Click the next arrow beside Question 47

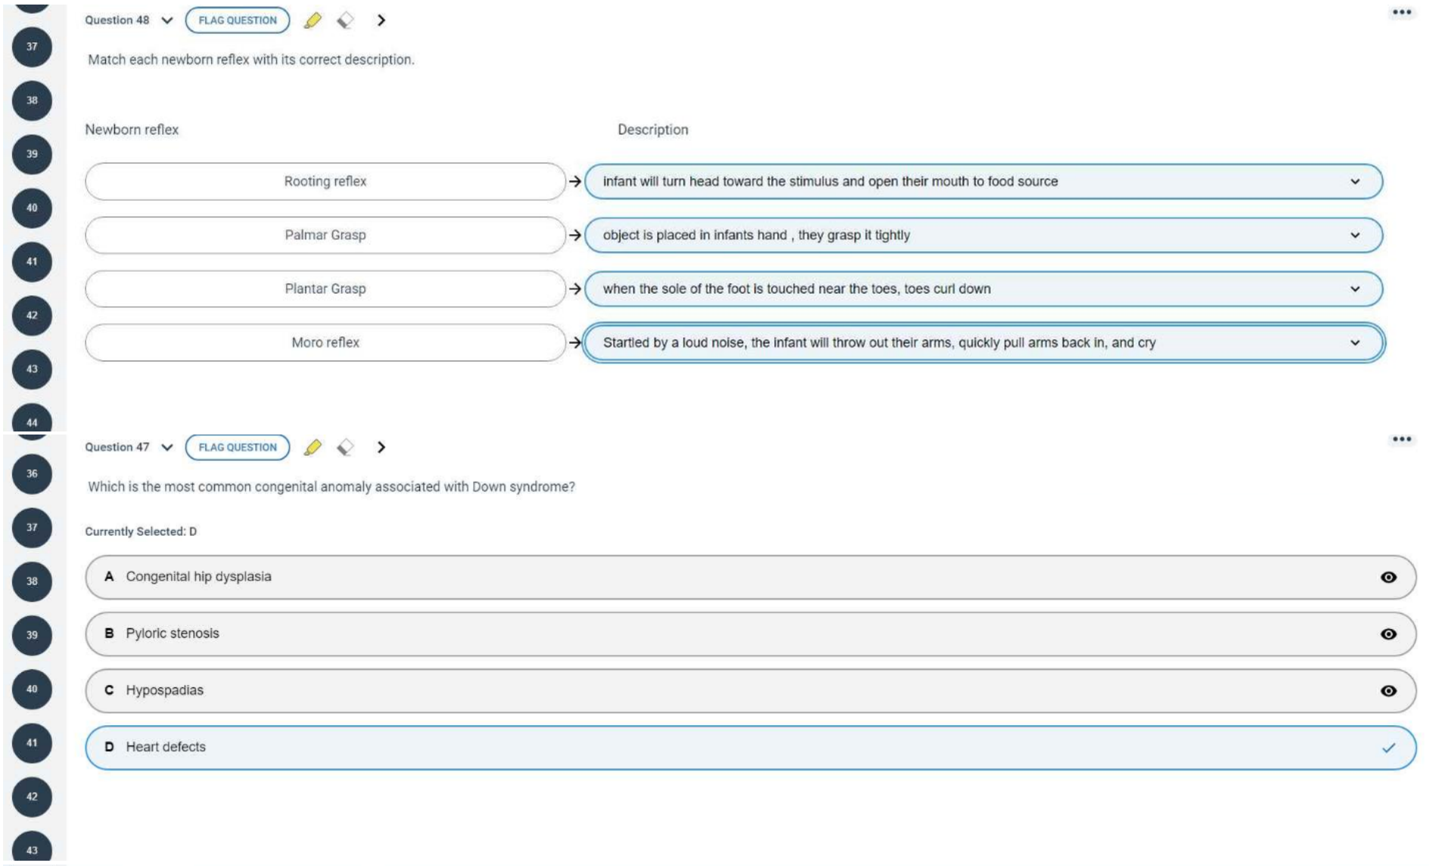381,447
